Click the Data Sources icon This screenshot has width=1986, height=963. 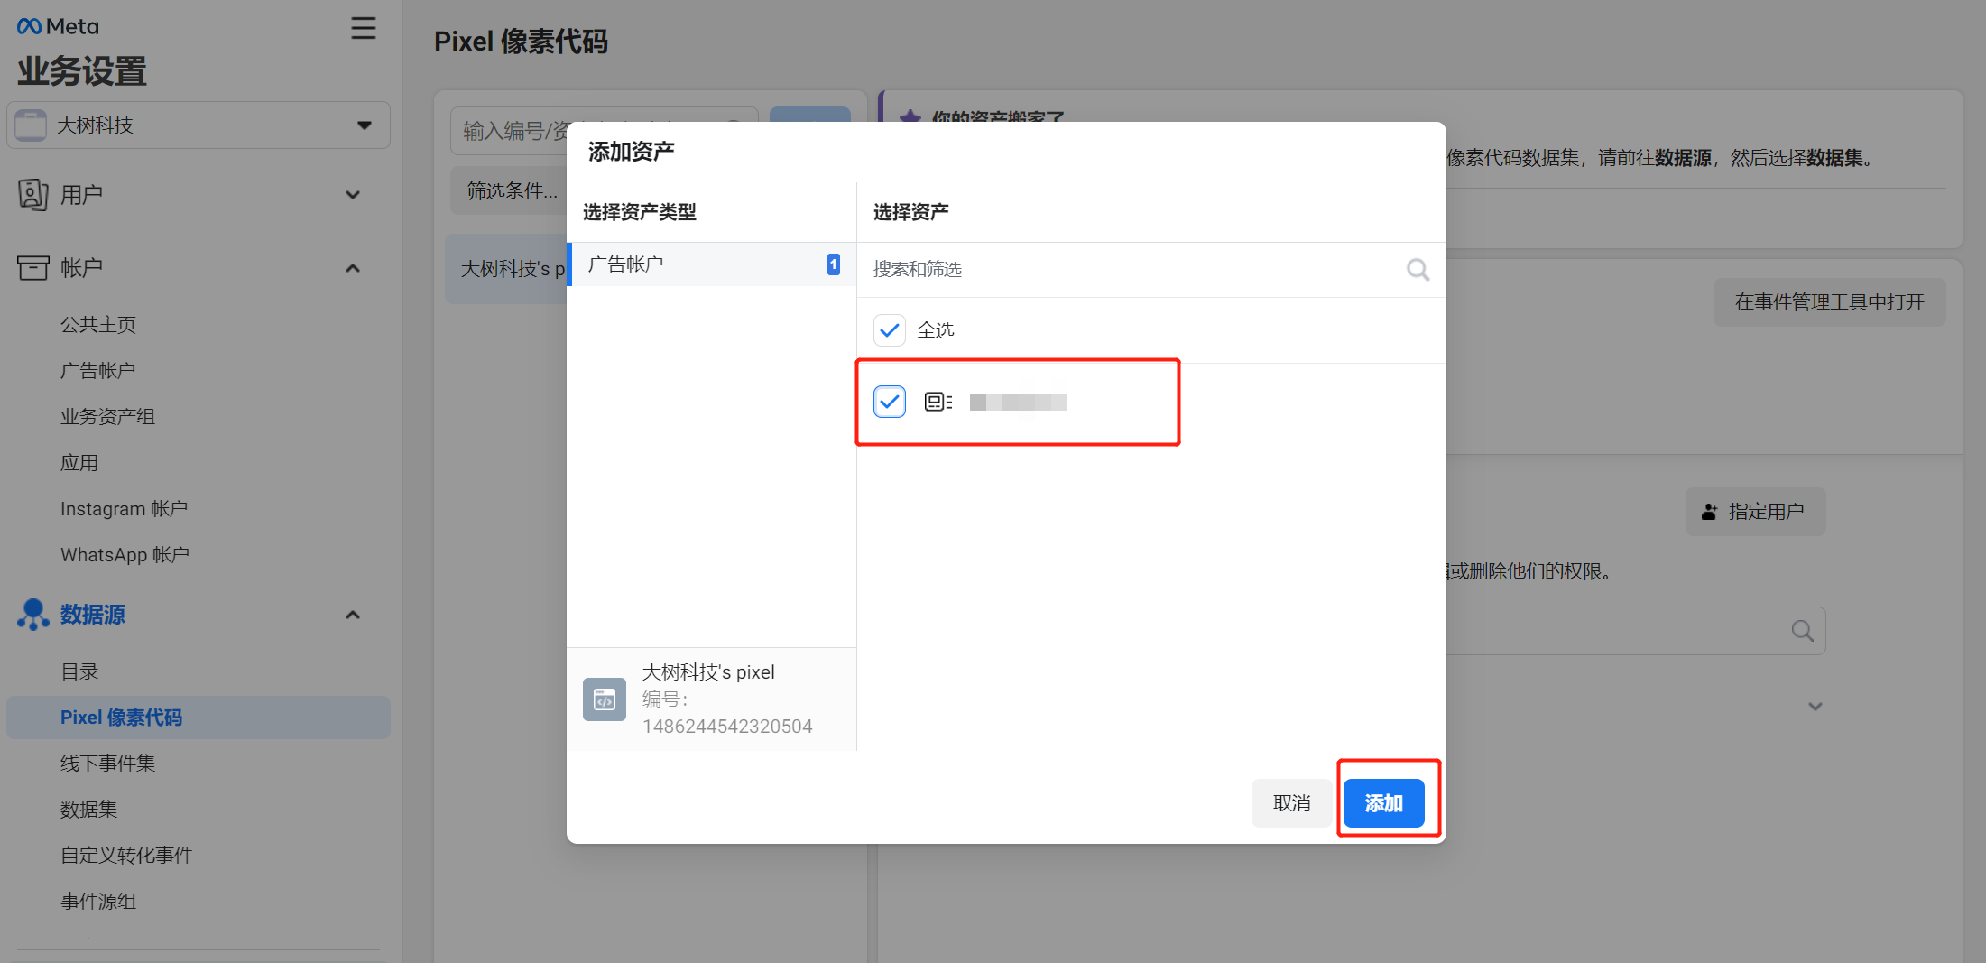[32, 615]
